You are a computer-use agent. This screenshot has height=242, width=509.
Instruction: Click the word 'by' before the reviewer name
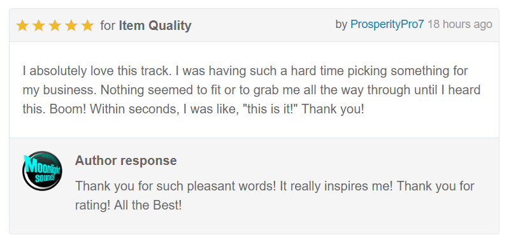(341, 25)
